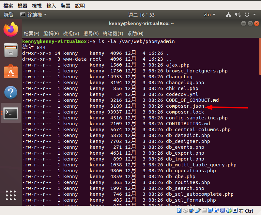Maximize the kenny@kenny-VirtualBox terminal window

(x=250, y=23)
